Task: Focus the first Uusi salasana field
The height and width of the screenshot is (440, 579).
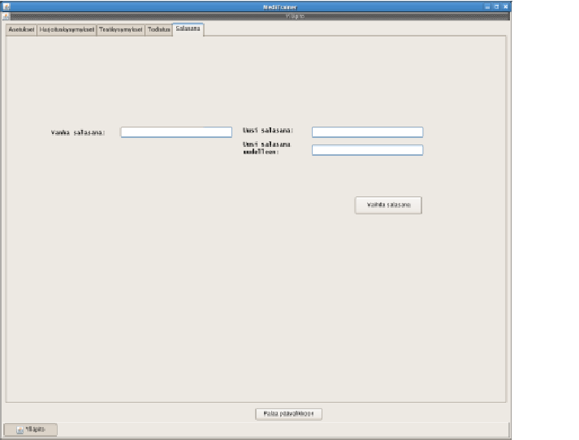Action: click(367, 132)
